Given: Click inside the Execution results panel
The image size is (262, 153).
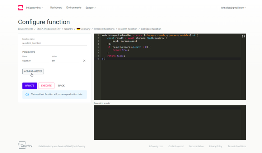Looking at the screenshot, I should click(170, 123).
